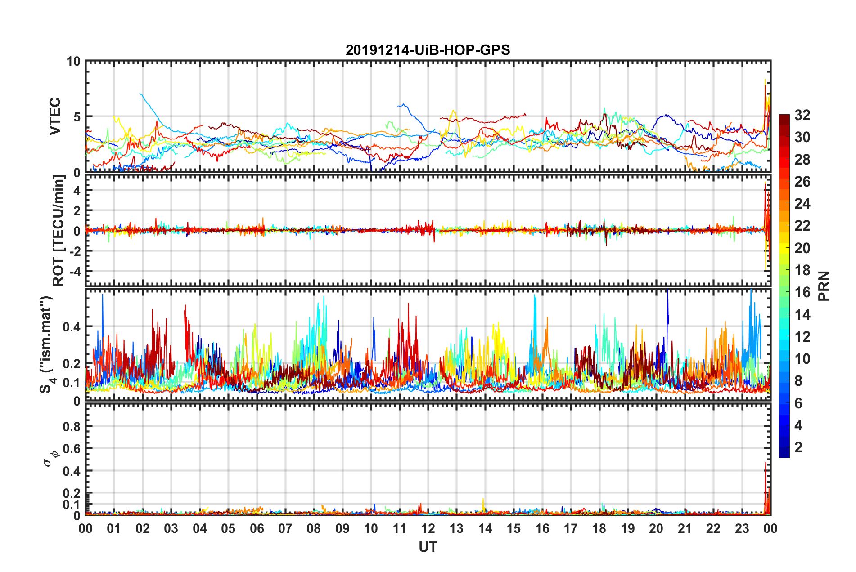Click x-axis tick label 03
Image resolution: width=856 pixels, height=572 pixels.
tap(171, 529)
